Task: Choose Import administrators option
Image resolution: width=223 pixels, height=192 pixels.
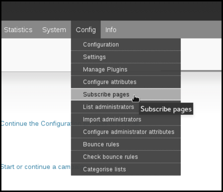Action: click(x=126, y=119)
